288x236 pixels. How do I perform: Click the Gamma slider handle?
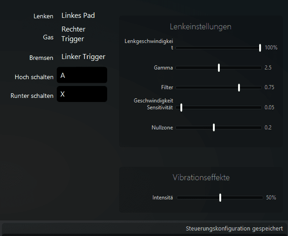pyautogui.click(x=219, y=68)
